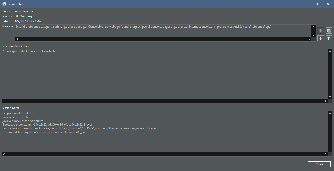Click left arrow of Message horizontal scrollbar
The image size is (334, 171).
(x=17, y=39)
